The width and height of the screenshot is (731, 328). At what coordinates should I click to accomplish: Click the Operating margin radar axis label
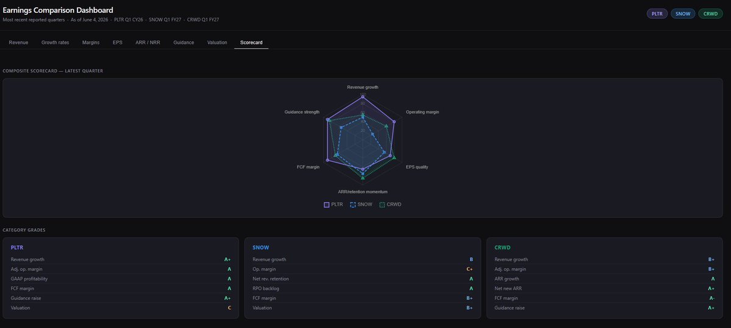[x=423, y=112]
